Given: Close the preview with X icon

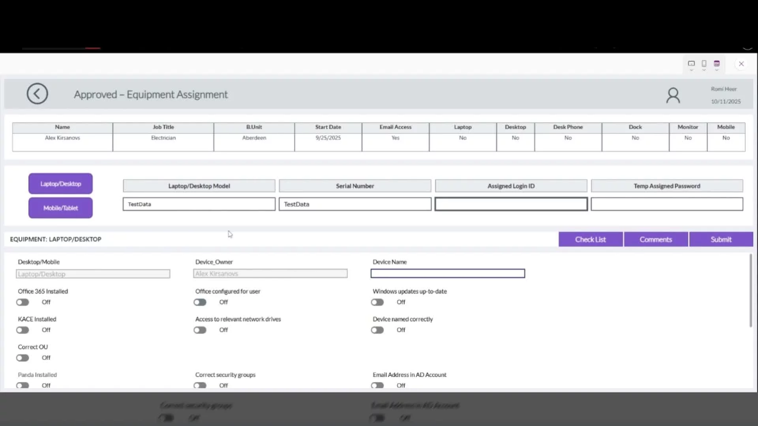Looking at the screenshot, I should pyautogui.click(x=741, y=64).
